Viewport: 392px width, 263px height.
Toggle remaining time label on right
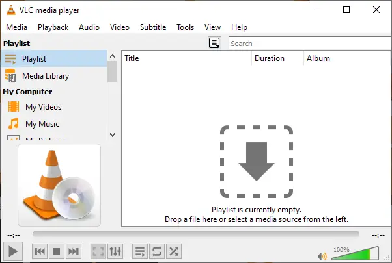tap(378, 235)
